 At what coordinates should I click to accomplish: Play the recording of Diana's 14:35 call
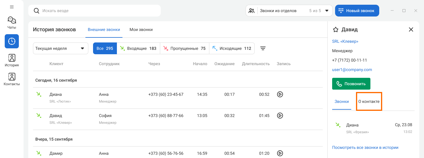tap(280, 94)
